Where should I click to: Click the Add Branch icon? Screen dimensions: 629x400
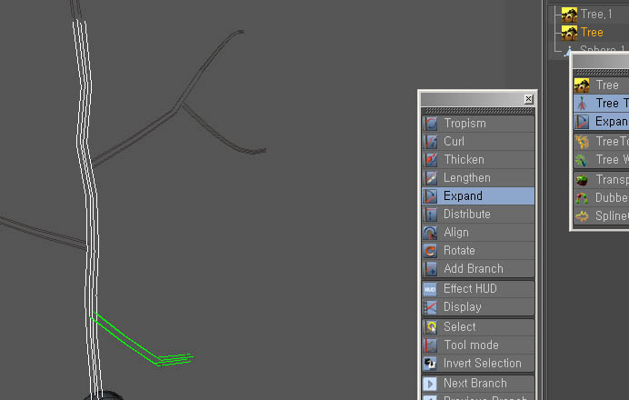tap(431, 269)
